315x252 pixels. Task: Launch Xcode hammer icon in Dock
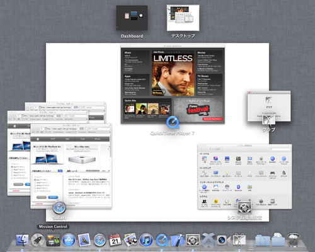(178, 240)
